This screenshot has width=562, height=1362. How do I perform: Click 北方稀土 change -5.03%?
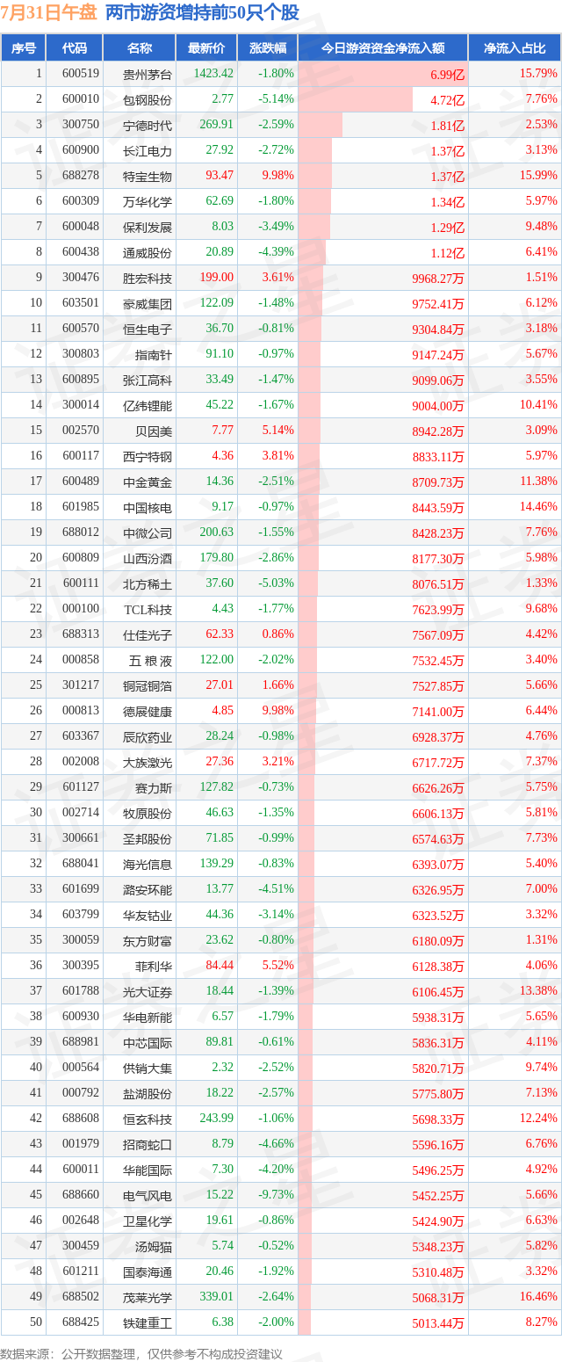tap(276, 583)
